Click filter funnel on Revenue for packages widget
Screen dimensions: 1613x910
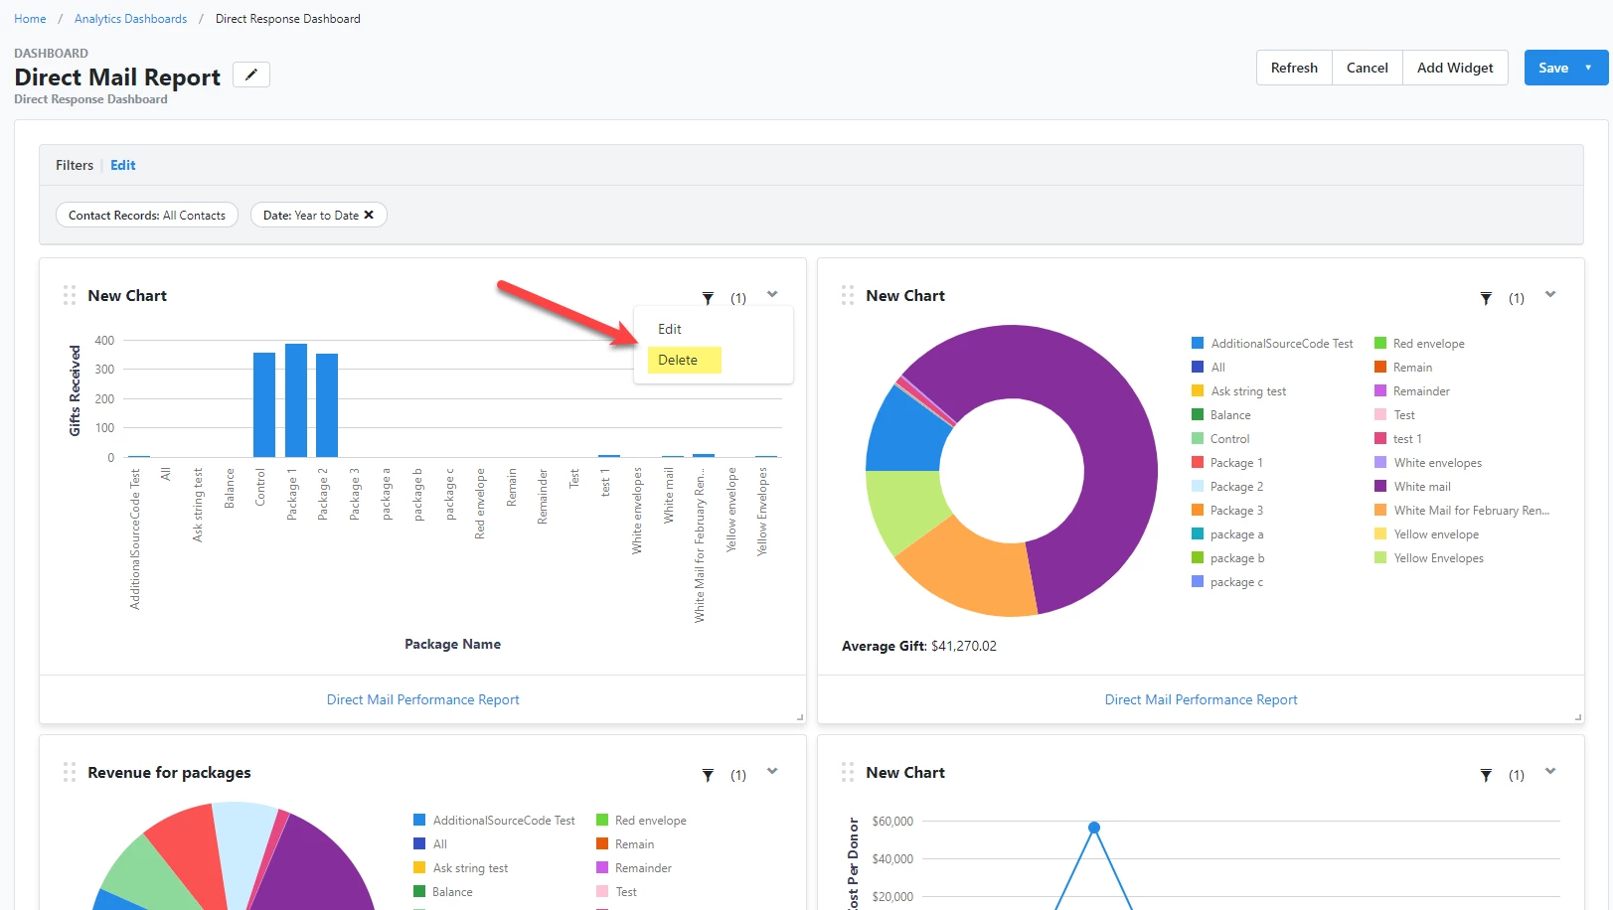pyautogui.click(x=708, y=775)
